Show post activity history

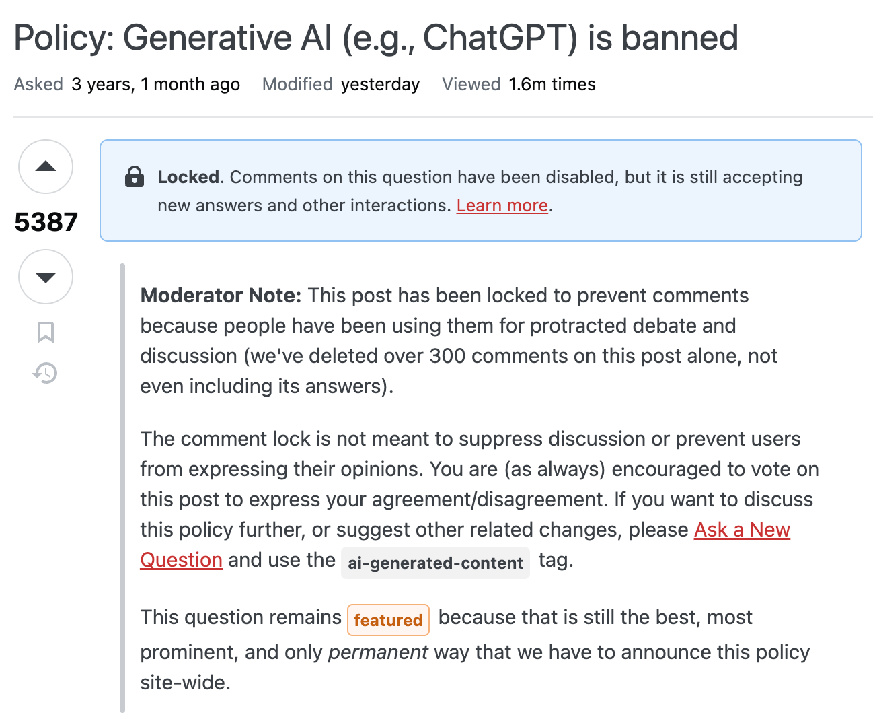click(46, 372)
